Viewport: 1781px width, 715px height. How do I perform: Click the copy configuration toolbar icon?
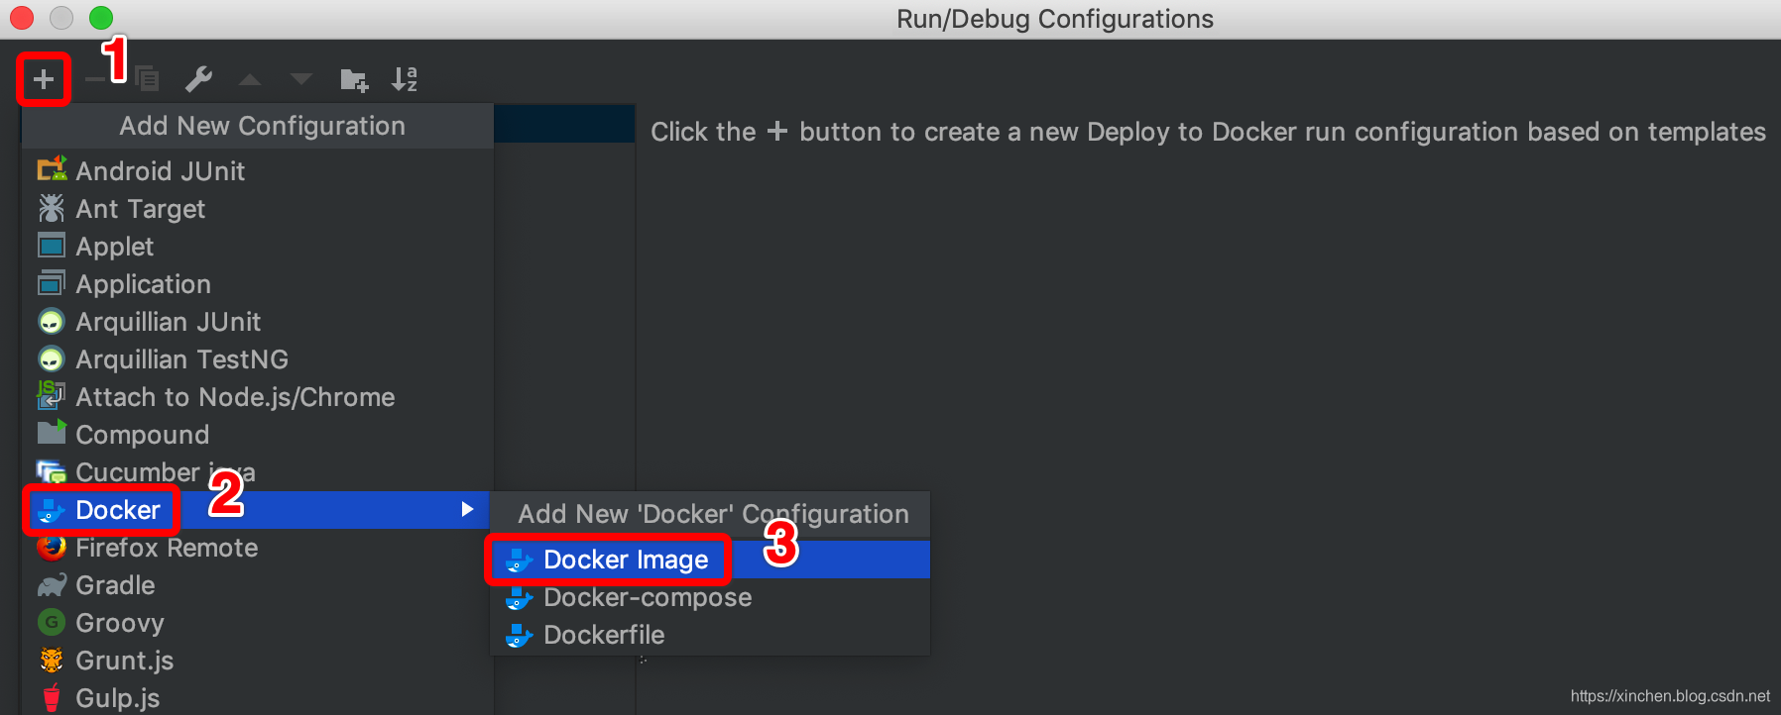[148, 79]
